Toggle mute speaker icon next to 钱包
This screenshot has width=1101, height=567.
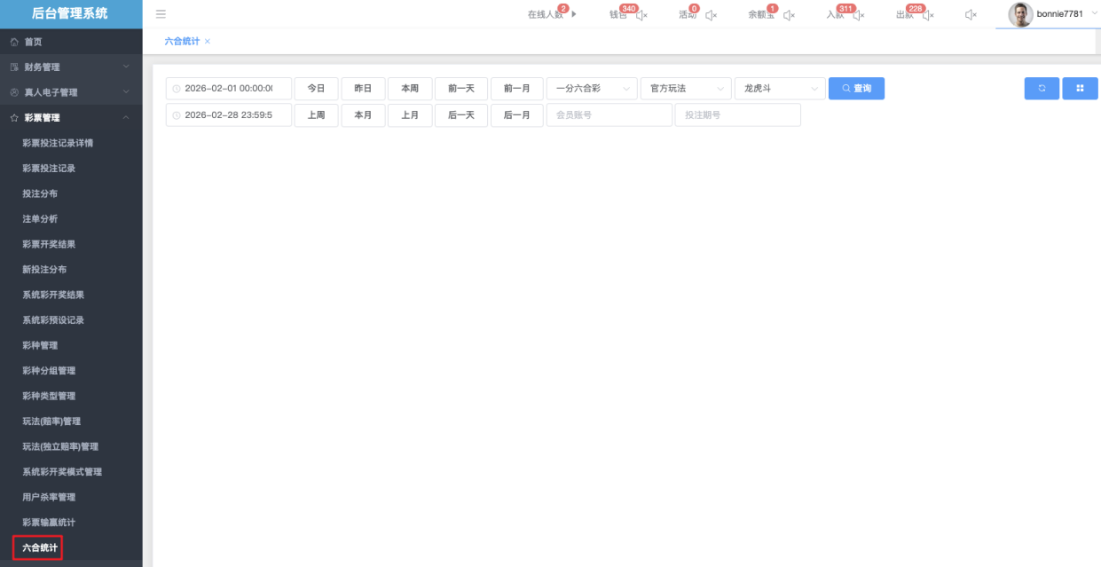642,15
